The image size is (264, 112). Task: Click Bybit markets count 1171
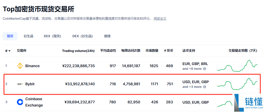154,84
